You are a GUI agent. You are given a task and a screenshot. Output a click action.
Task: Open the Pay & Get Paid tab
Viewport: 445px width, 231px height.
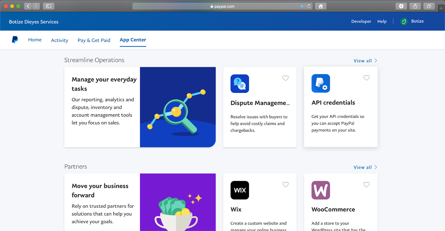(x=94, y=40)
